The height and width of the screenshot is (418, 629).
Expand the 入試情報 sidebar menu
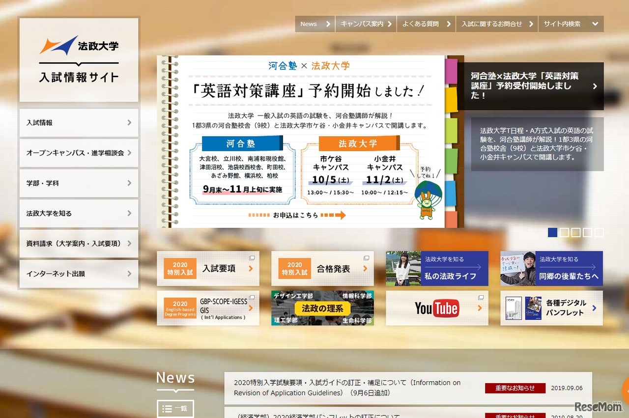[79, 122]
